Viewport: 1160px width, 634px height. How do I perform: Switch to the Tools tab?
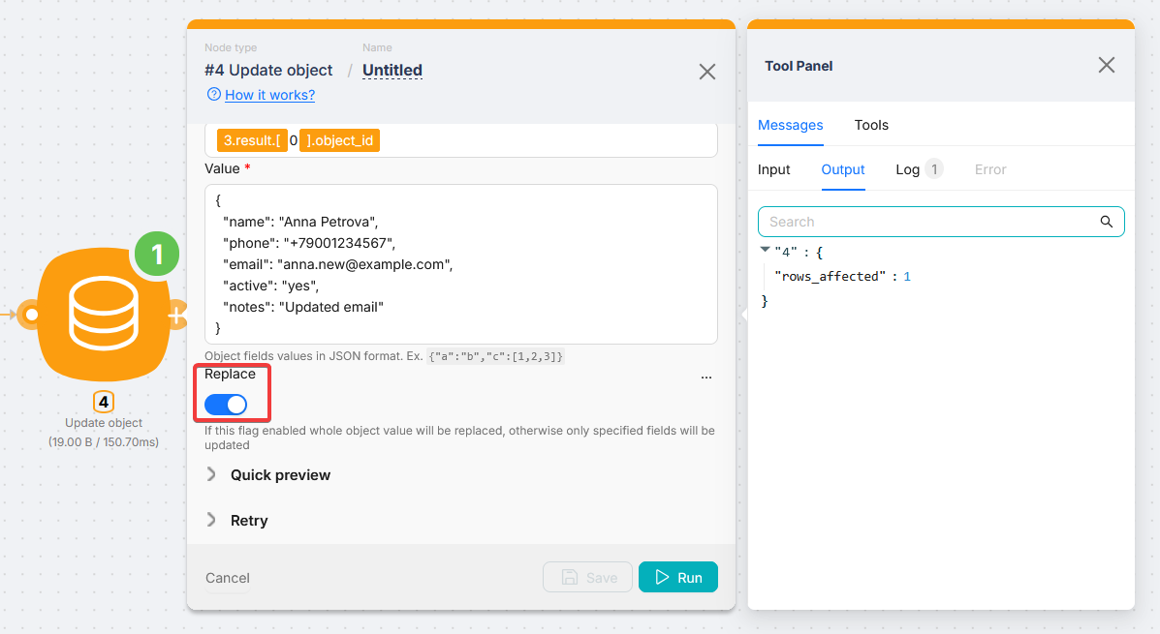pos(871,125)
